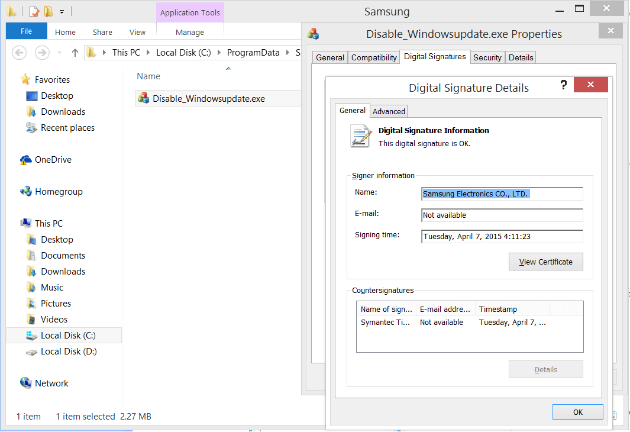Select General tab in Signature Details
The height and width of the screenshot is (432, 630).
353,111
